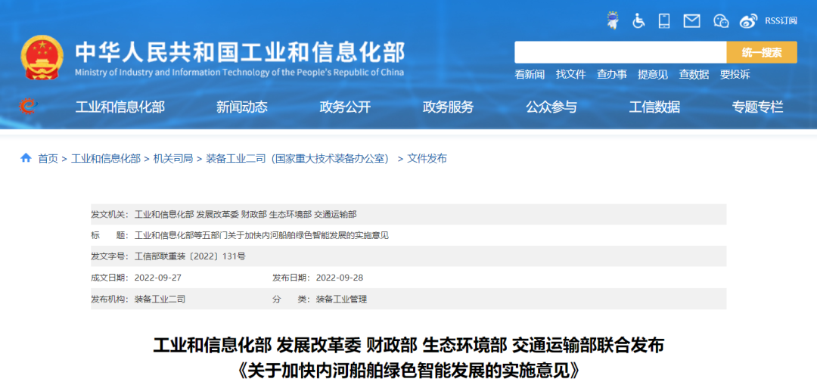The width and height of the screenshot is (817, 388).
Task: Click the English ministry name subtitle
Action: 239,73
